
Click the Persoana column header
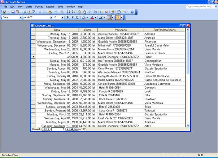click(x=121, y=30)
